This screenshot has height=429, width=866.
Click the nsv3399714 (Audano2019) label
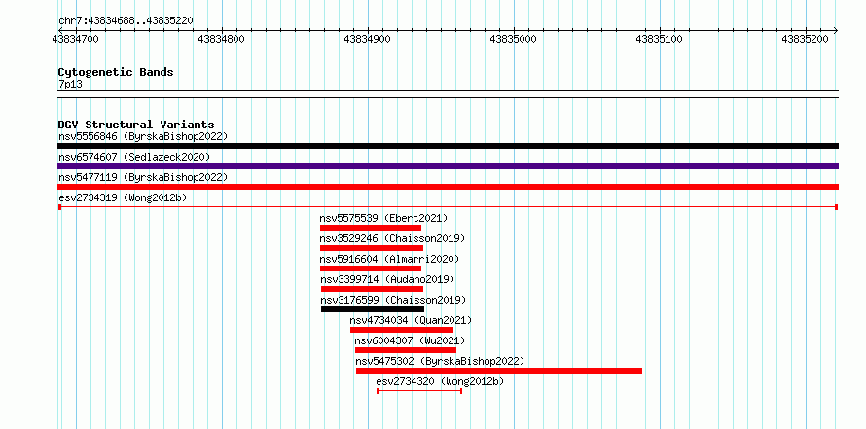click(x=387, y=279)
